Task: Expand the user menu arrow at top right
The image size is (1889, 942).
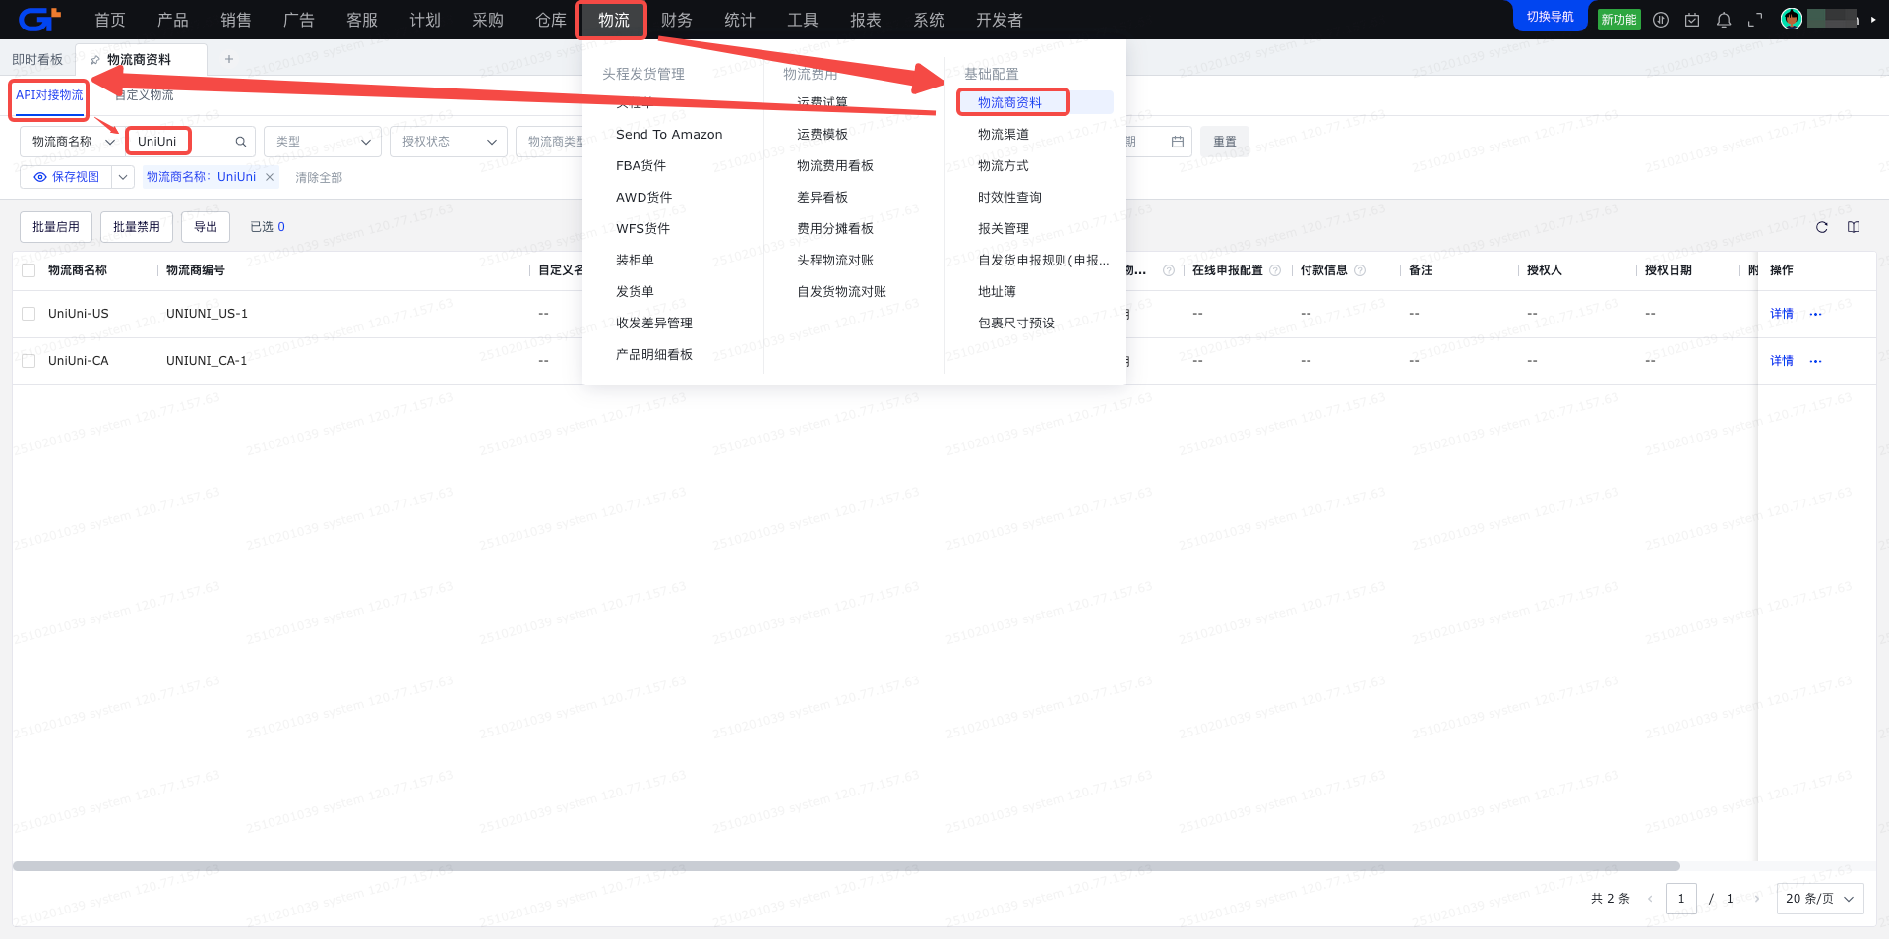Action: click(1873, 19)
